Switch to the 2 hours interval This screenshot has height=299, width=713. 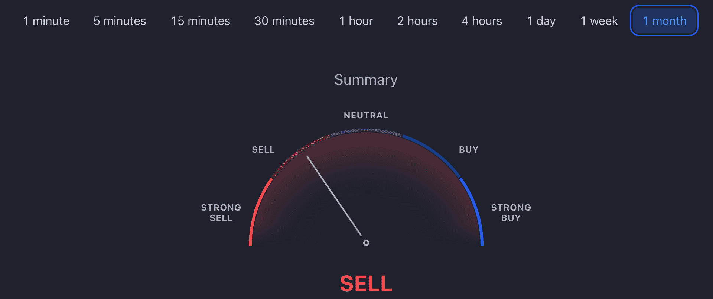click(x=417, y=21)
